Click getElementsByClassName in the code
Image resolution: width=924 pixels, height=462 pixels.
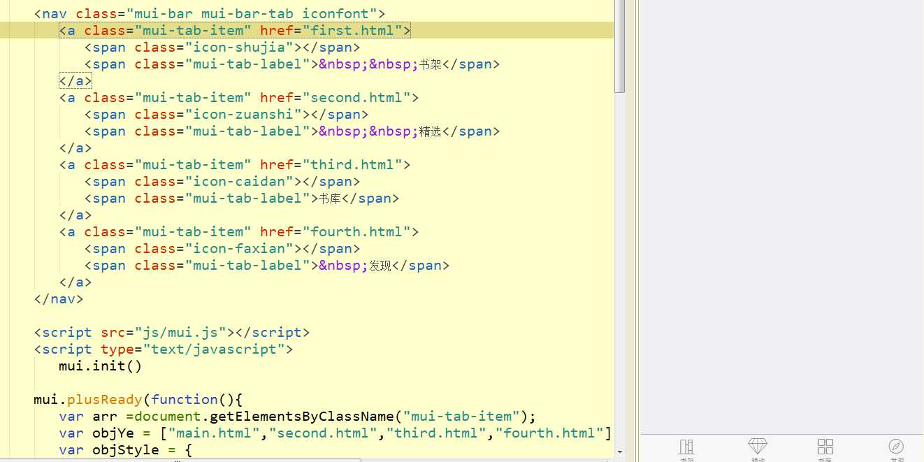[302, 416]
